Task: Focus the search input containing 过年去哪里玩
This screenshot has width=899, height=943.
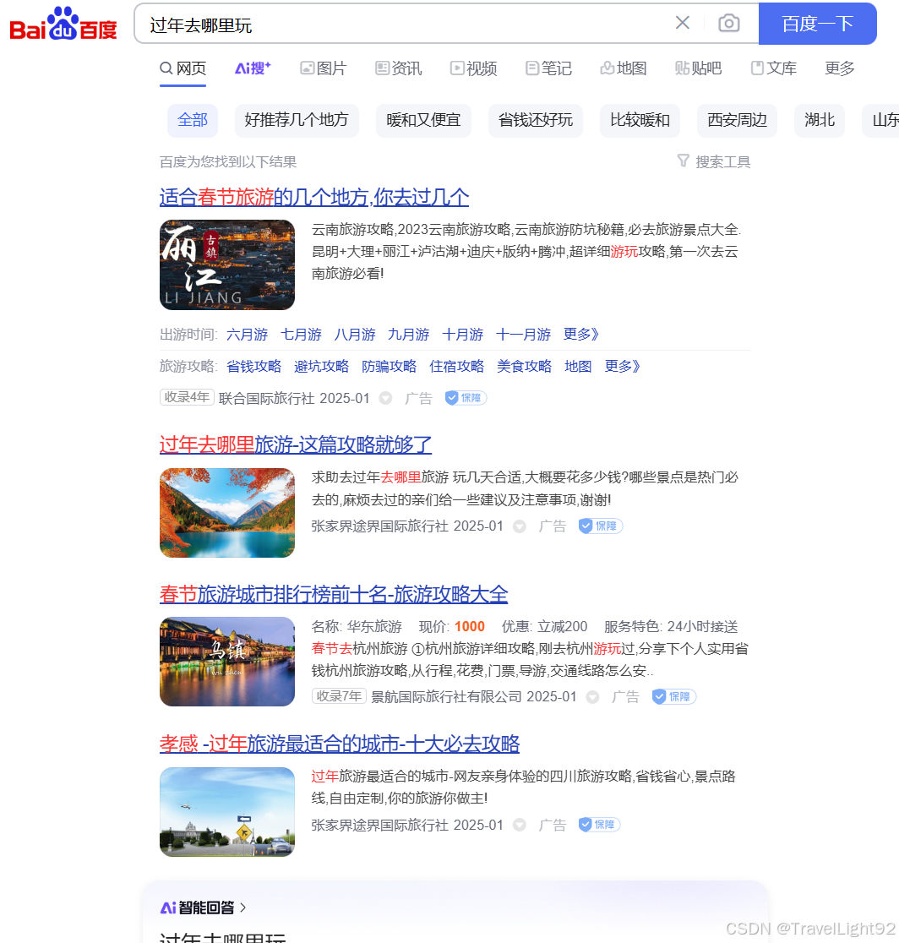Action: click(403, 24)
